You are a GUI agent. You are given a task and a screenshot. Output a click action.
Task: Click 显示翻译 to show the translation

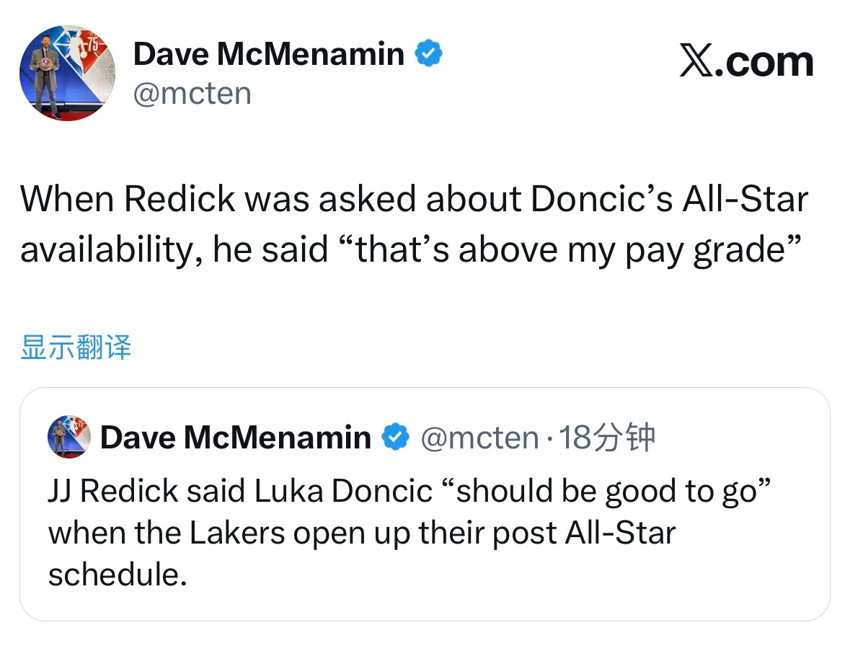(x=76, y=347)
